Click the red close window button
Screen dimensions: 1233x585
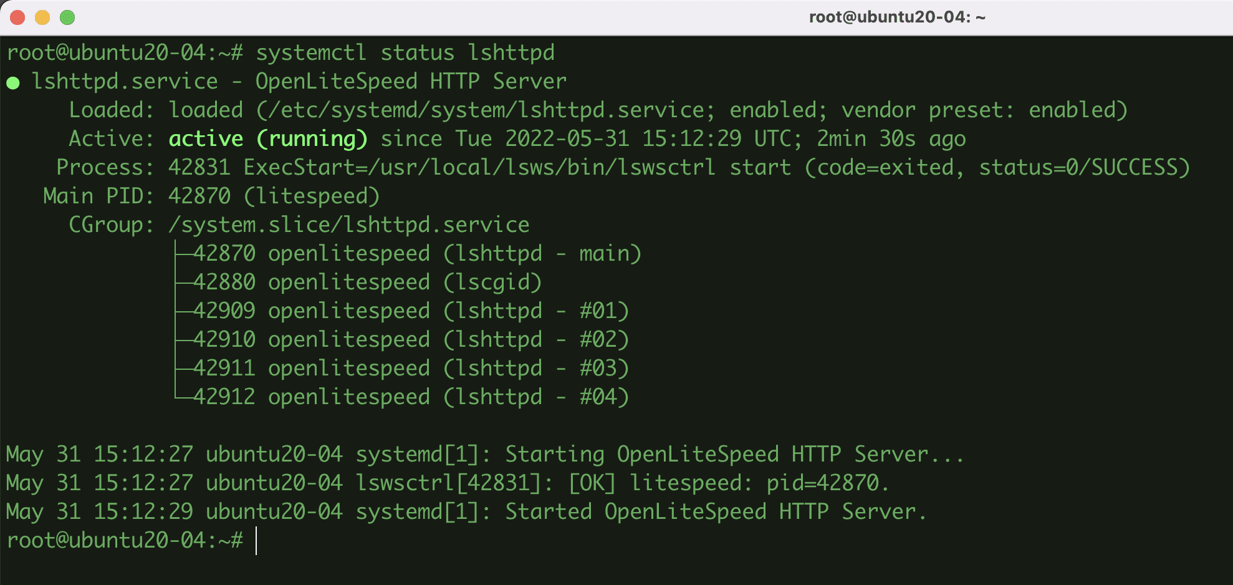(17, 17)
